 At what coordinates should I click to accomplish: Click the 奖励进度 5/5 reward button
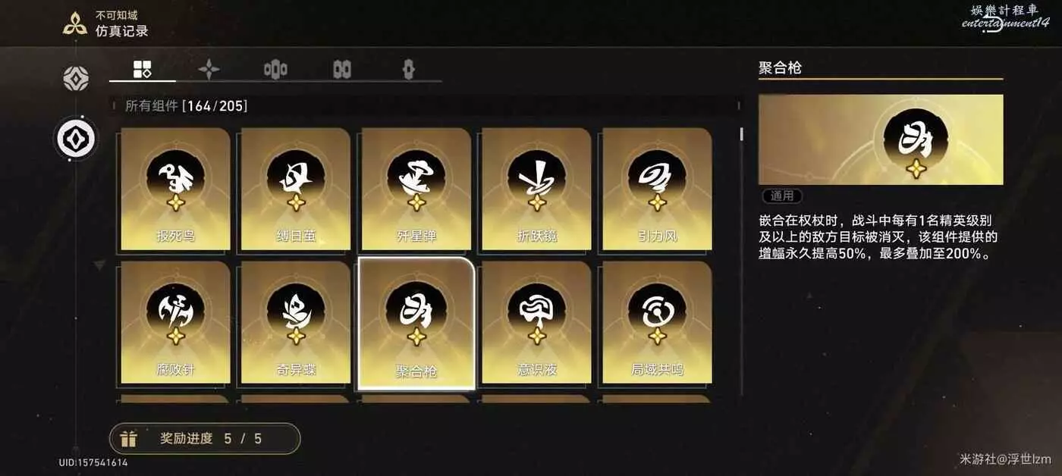click(205, 439)
